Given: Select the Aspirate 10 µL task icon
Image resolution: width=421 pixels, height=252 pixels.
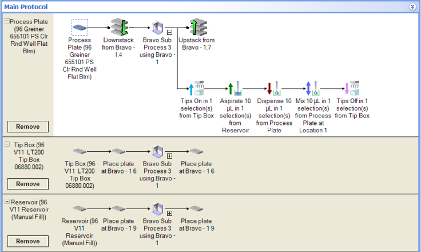Looking at the screenshot, I should [235, 88].
